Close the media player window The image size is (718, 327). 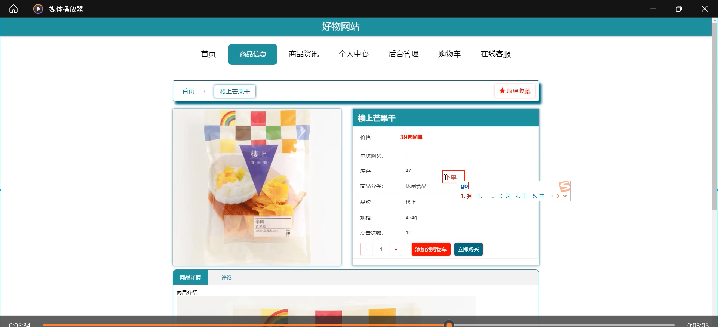(x=705, y=9)
